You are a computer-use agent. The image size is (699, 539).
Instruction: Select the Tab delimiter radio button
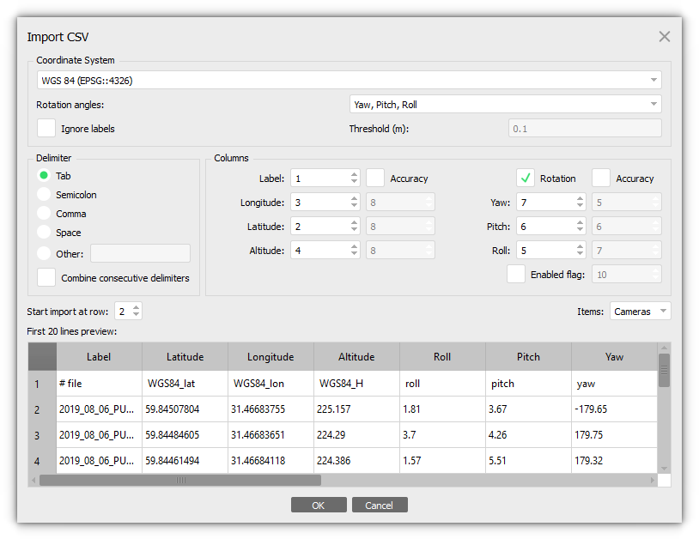coord(44,175)
